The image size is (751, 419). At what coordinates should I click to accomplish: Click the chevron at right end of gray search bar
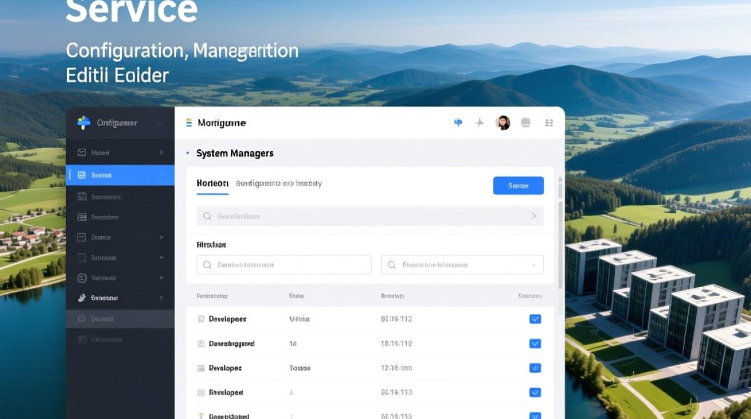coord(534,216)
